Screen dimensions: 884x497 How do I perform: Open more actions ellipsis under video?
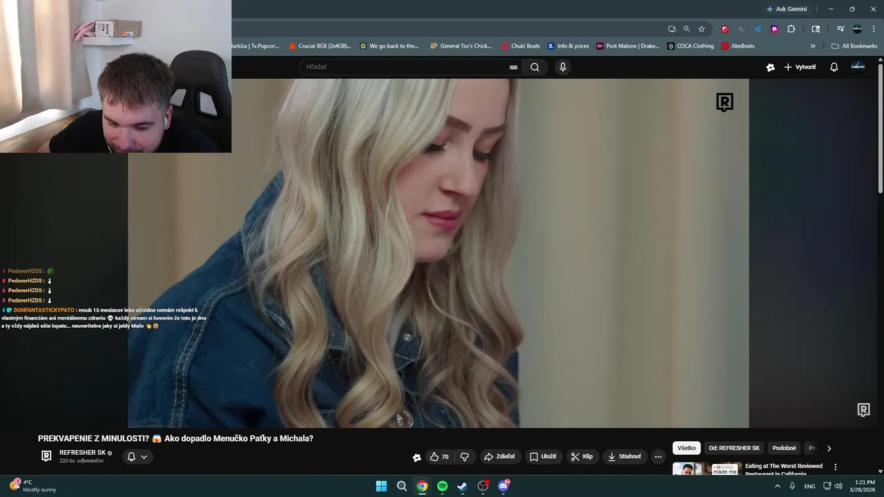pos(657,456)
